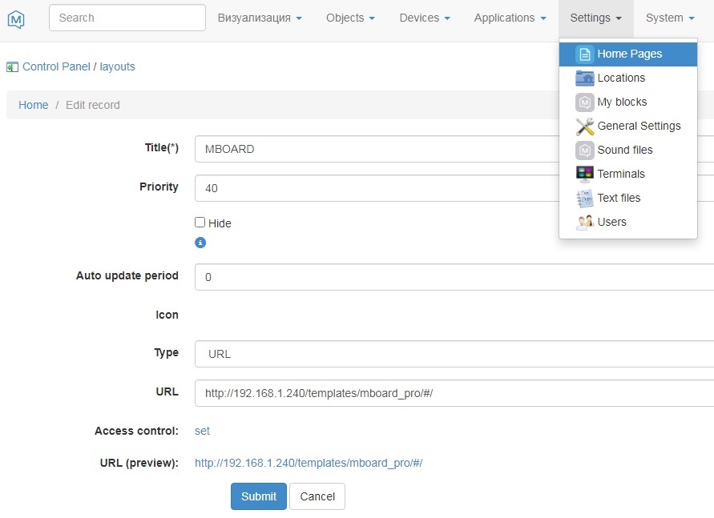Click the Text files notepad icon
The width and height of the screenshot is (714, 518).
(584, 198)
